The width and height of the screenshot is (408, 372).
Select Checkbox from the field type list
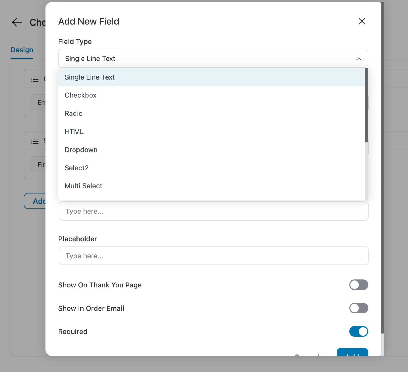coord(80,95)
